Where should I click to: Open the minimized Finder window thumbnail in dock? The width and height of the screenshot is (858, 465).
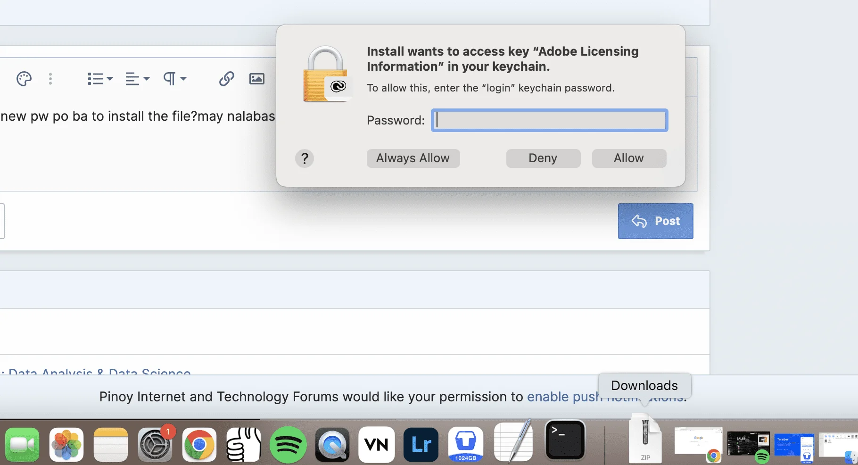tap(838, 446)
